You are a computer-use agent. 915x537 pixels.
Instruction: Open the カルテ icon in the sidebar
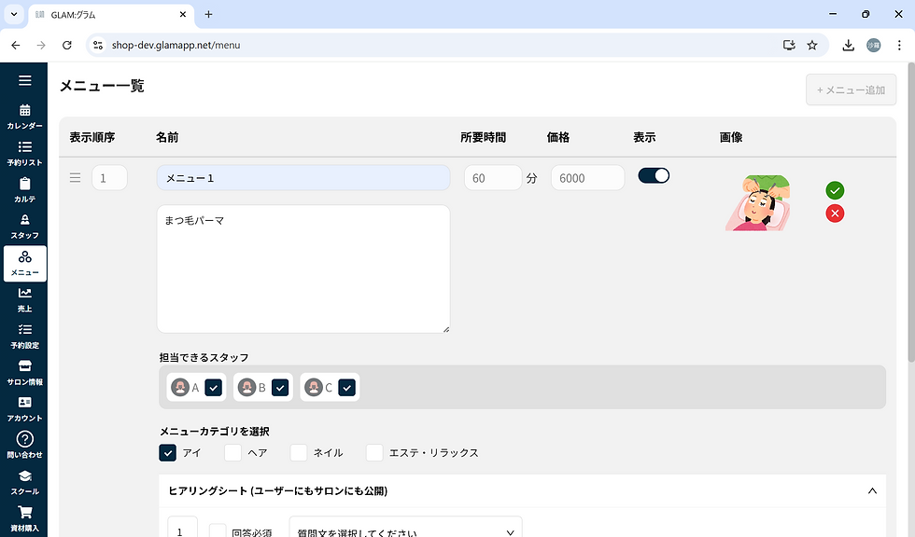(24, 191)
